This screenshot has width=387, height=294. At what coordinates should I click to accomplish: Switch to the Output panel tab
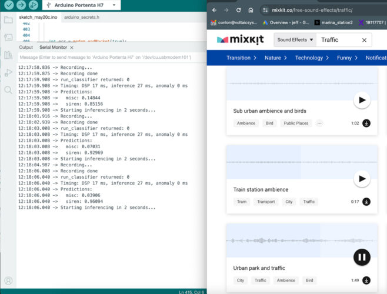[26, 47]
